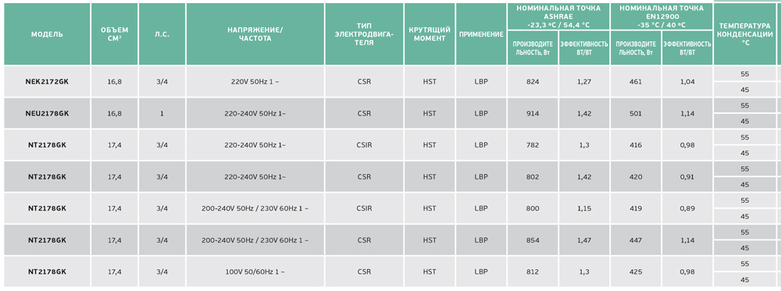Select the ПРИМЕНЕНИЕ column header
Screen dimensions: 781x291
[x=481, y=34]
